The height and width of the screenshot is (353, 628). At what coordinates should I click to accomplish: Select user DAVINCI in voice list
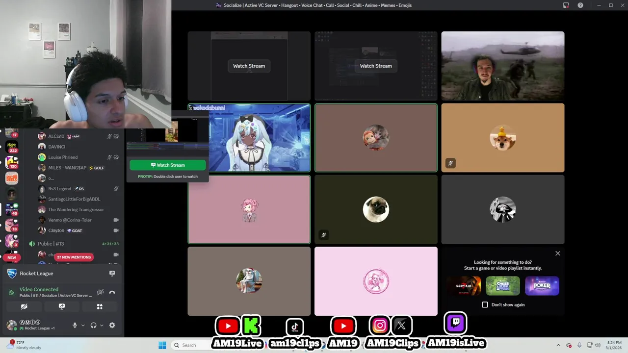(x=78, y=147)
